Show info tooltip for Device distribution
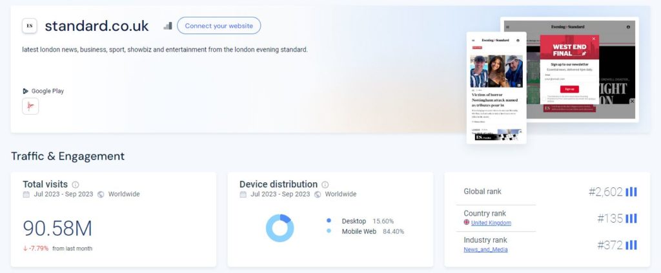This screenshot has width=661, height=273. (325, 185)
